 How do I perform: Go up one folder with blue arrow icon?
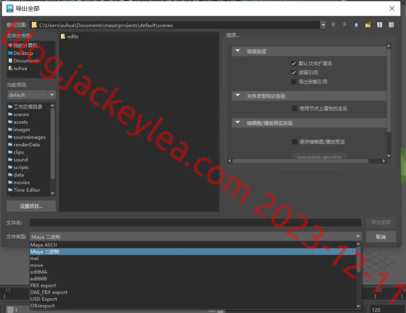pyautogui.click(x=356, y=25)
